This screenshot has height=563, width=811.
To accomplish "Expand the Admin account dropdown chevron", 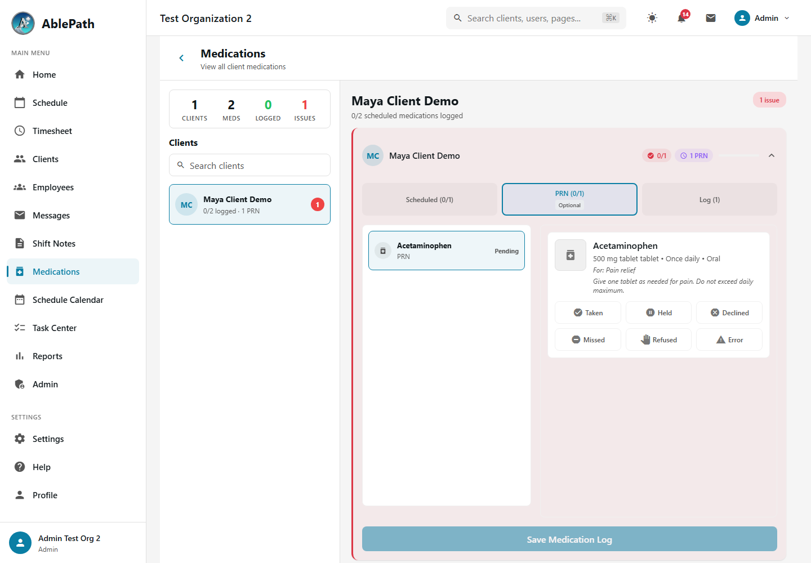I will pos(787,18).
